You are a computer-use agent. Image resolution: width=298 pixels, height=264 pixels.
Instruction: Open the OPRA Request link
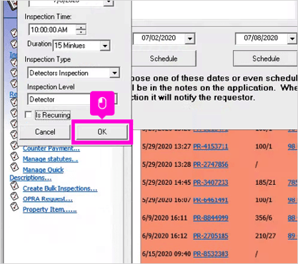(x=48, y=199)
